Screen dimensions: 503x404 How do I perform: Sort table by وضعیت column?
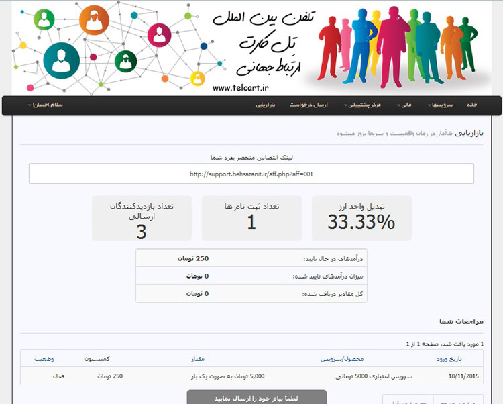tap(44, 359)
